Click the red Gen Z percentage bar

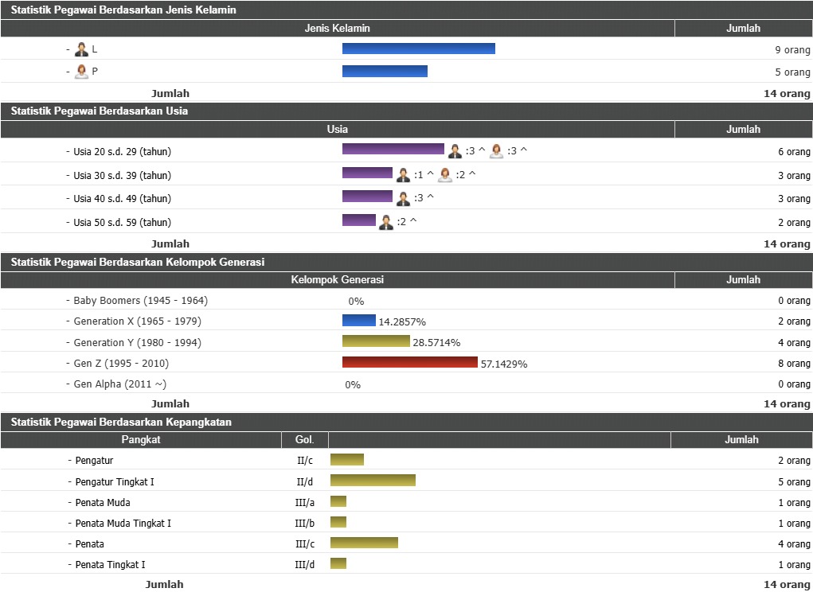click(x=409, y=363)
